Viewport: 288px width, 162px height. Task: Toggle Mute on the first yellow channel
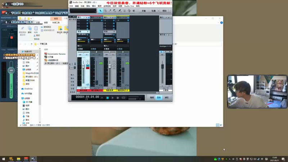pos(114,61)
